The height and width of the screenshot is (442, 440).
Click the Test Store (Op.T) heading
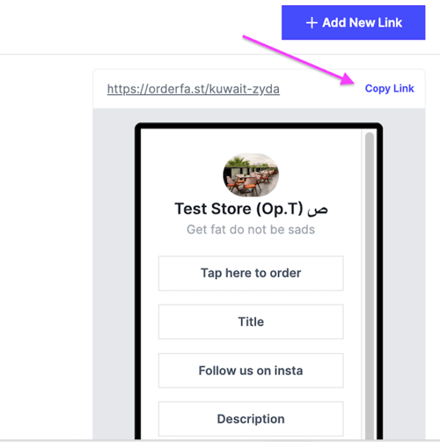tap(238, 209)
